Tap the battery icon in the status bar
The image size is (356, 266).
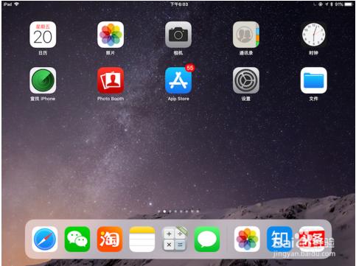[x=349, y=4]
